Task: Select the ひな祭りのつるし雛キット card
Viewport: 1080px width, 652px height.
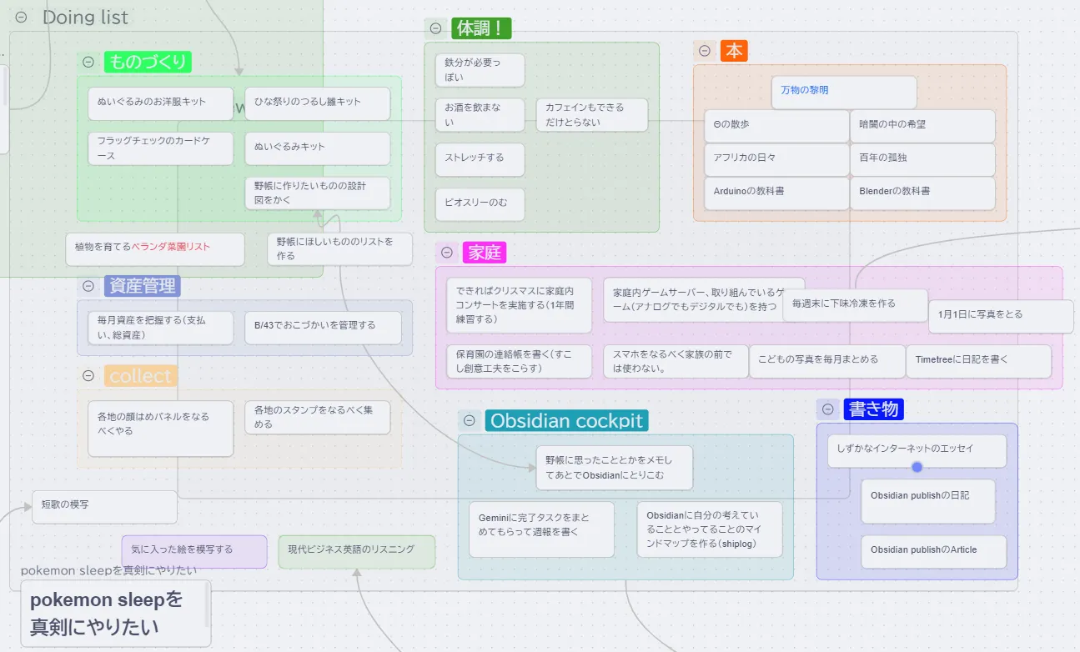Action: [x=318, y=103]
